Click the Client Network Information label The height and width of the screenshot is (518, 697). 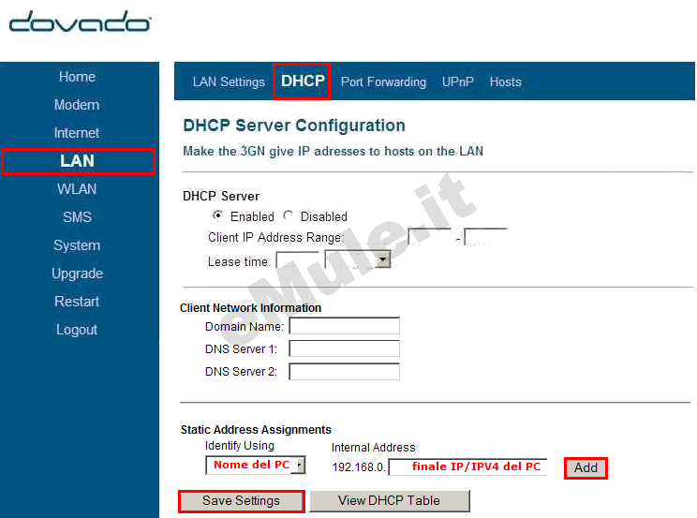pos(250,307)
